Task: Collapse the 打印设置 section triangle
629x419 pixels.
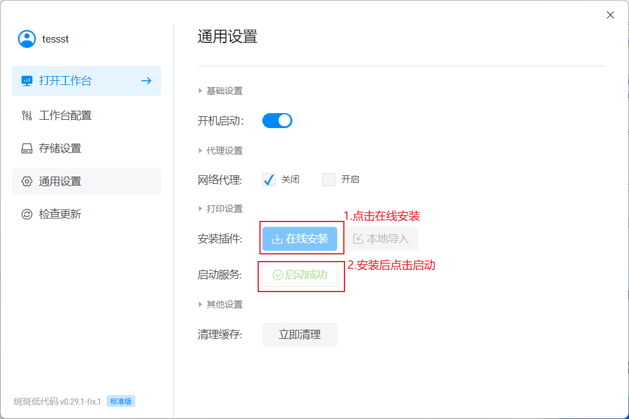Action: pyautogui.click(x=201, y=209)
